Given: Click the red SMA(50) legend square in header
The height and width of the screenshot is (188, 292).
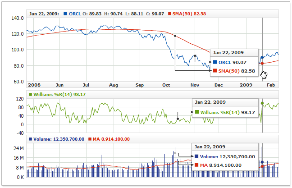Looking at the screenshot, I should click(169, 14).
